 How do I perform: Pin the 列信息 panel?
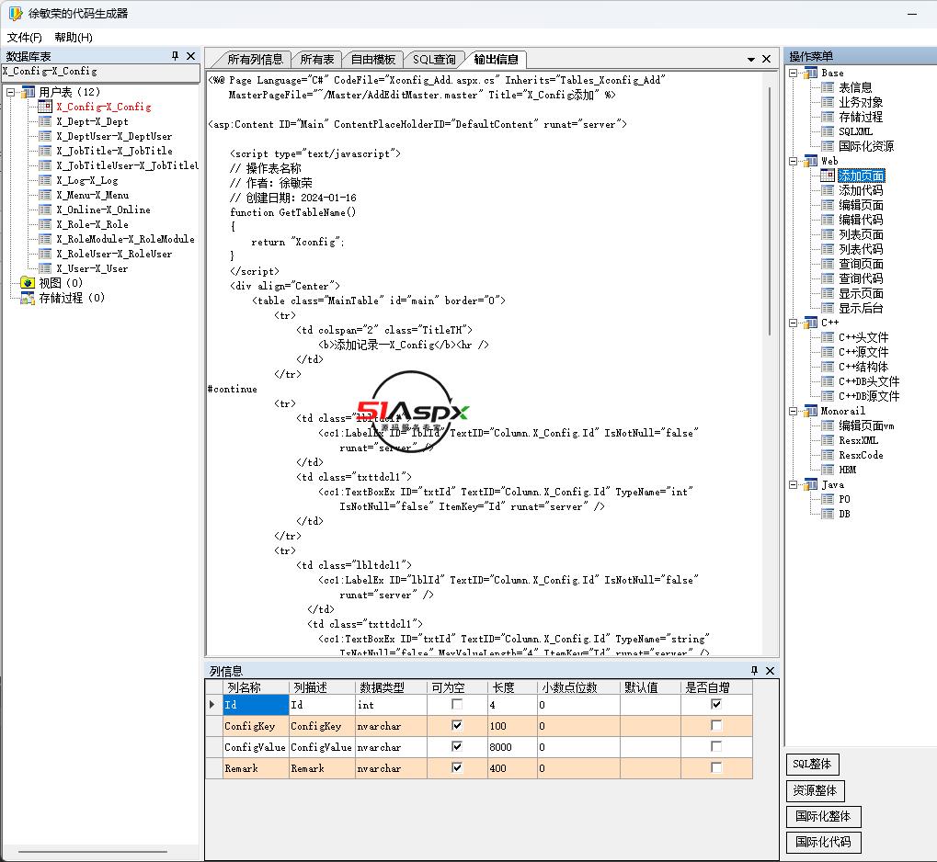pos(754,670)
